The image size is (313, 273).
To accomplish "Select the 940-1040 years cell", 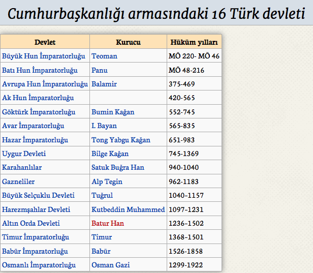I will (194, 167).
